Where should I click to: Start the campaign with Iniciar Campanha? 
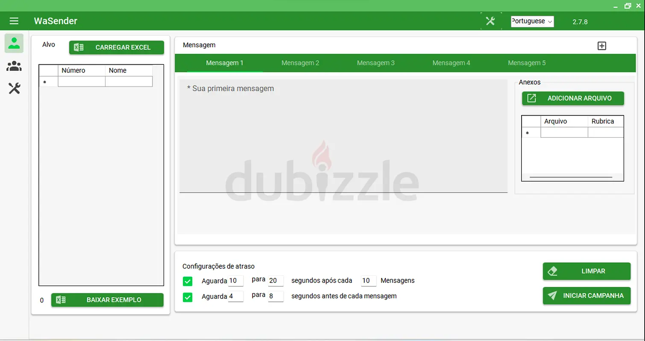coord(586,296)
